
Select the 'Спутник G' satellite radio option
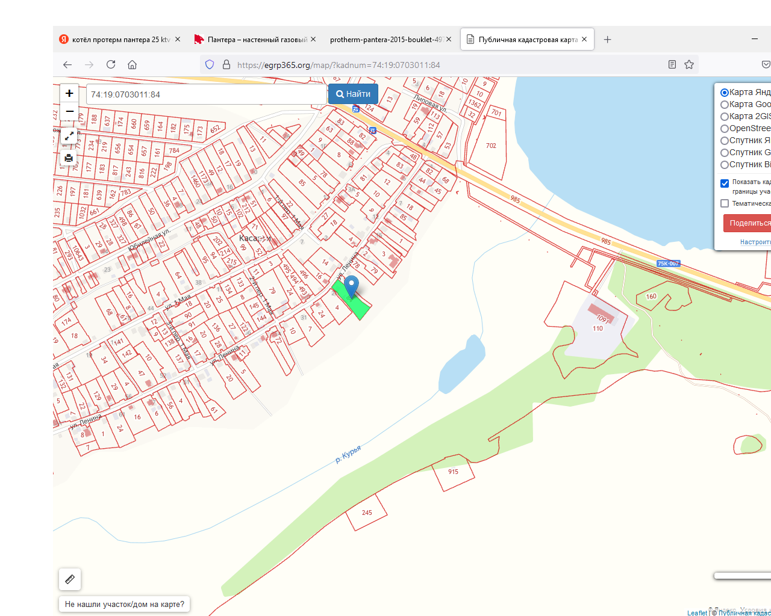725,153
